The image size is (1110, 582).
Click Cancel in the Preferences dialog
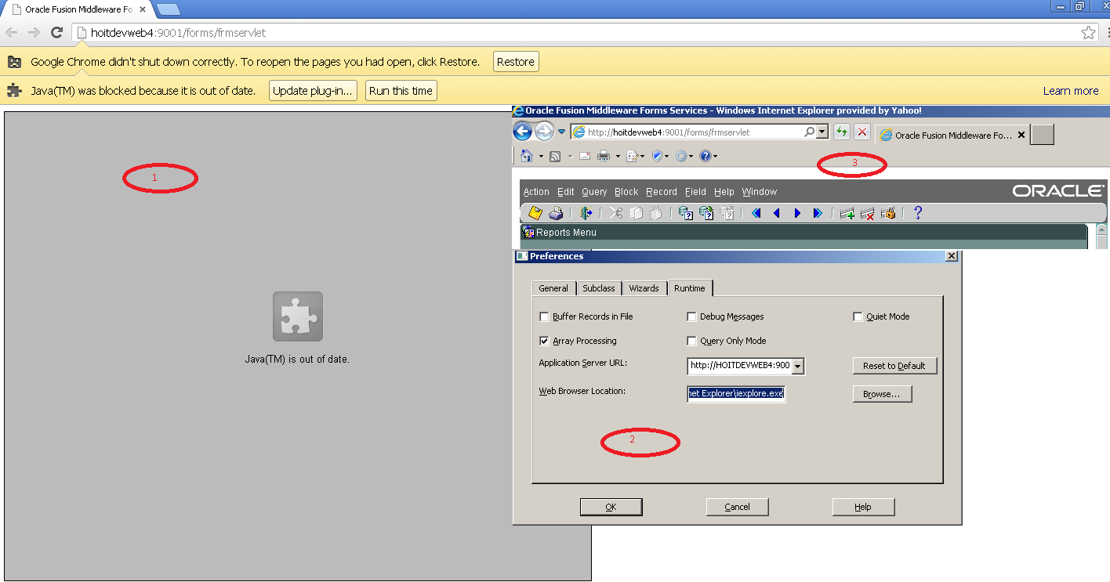(737, 507)
